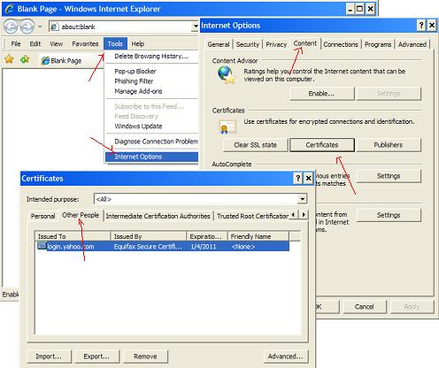The image size is (439, 368).
Task: Click Certificates dialog help question icon
Action: click(298, 178)
